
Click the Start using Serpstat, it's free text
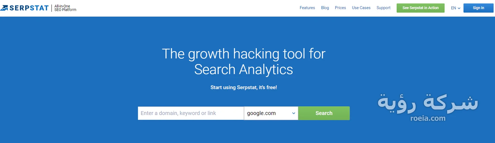244,87
